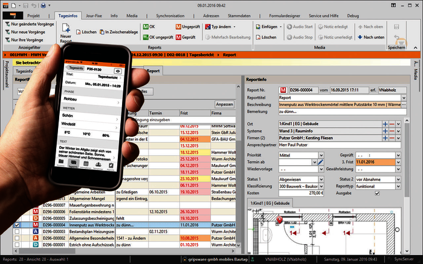Click the minus icon in Systeme row

click(392, 131)
